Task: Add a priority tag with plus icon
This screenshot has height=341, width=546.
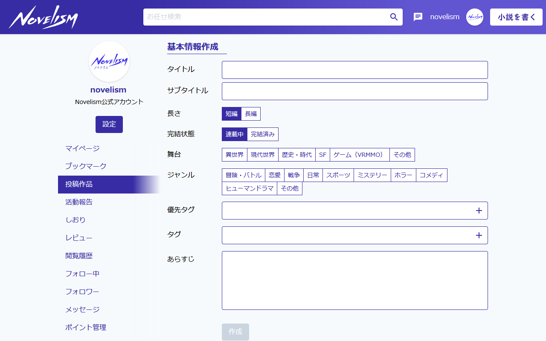Action: click(x=479, y=211)
